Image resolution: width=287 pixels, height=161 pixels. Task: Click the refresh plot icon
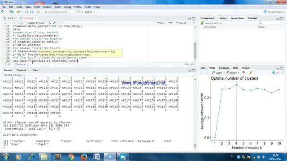tap(274, 72)
